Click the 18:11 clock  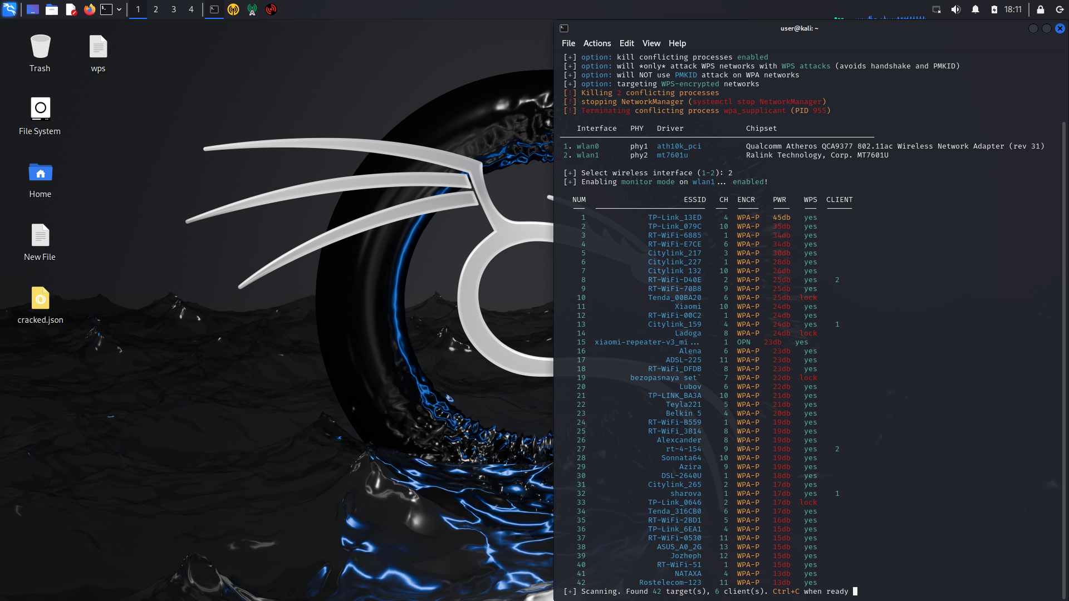click(x=1013, y=9)
